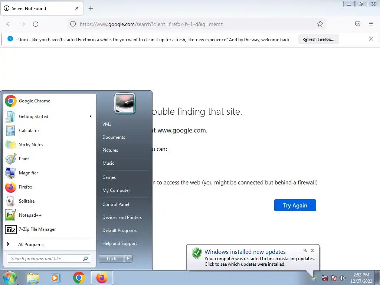Click the search magnifier icon in Start menu
The height and width of the screenshot is (285, 380).
coord(85,259)
